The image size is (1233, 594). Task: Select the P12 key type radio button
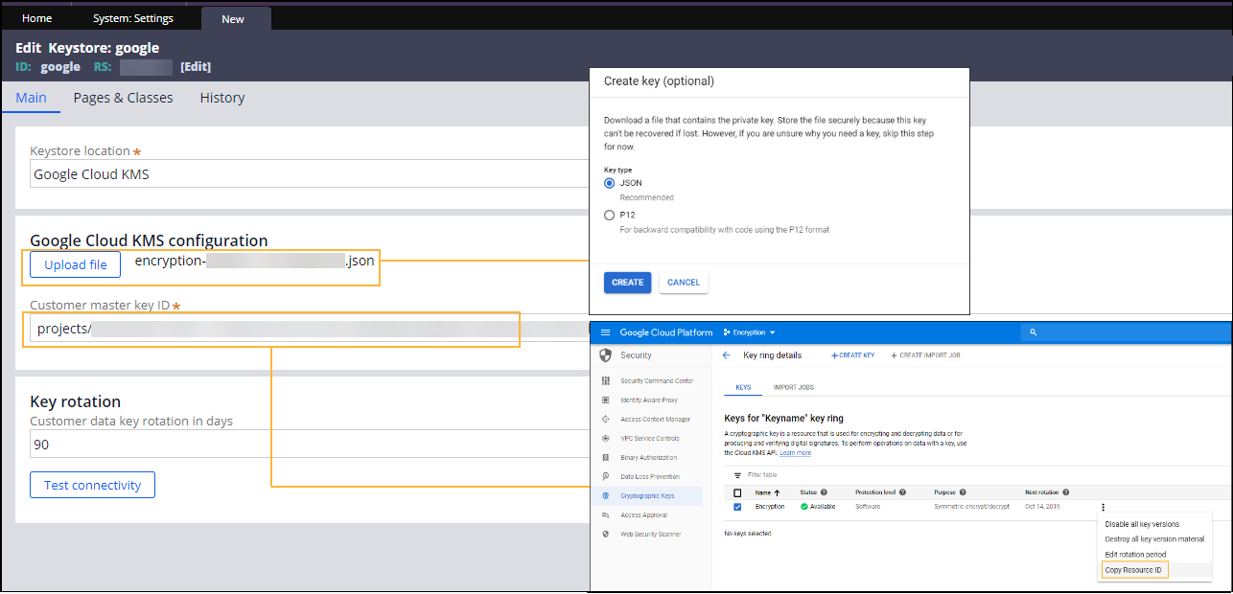(609, 216)
